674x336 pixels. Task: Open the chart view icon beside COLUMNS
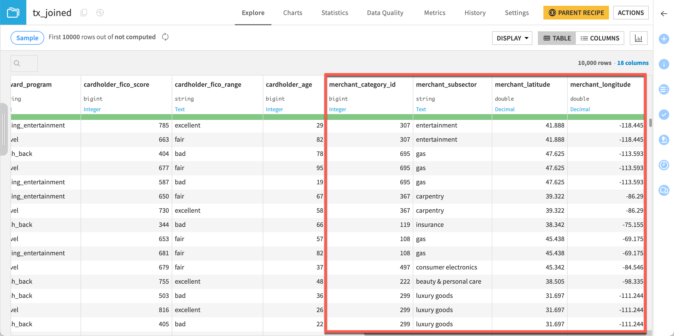[639, 38]
